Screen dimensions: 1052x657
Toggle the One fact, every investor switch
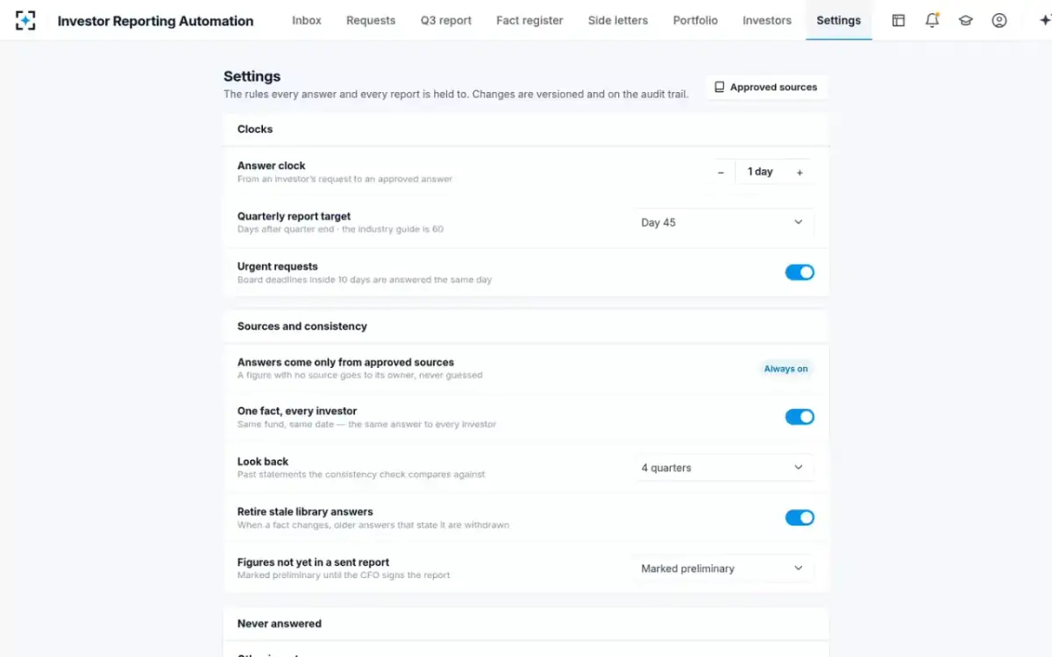pos(800,417)
